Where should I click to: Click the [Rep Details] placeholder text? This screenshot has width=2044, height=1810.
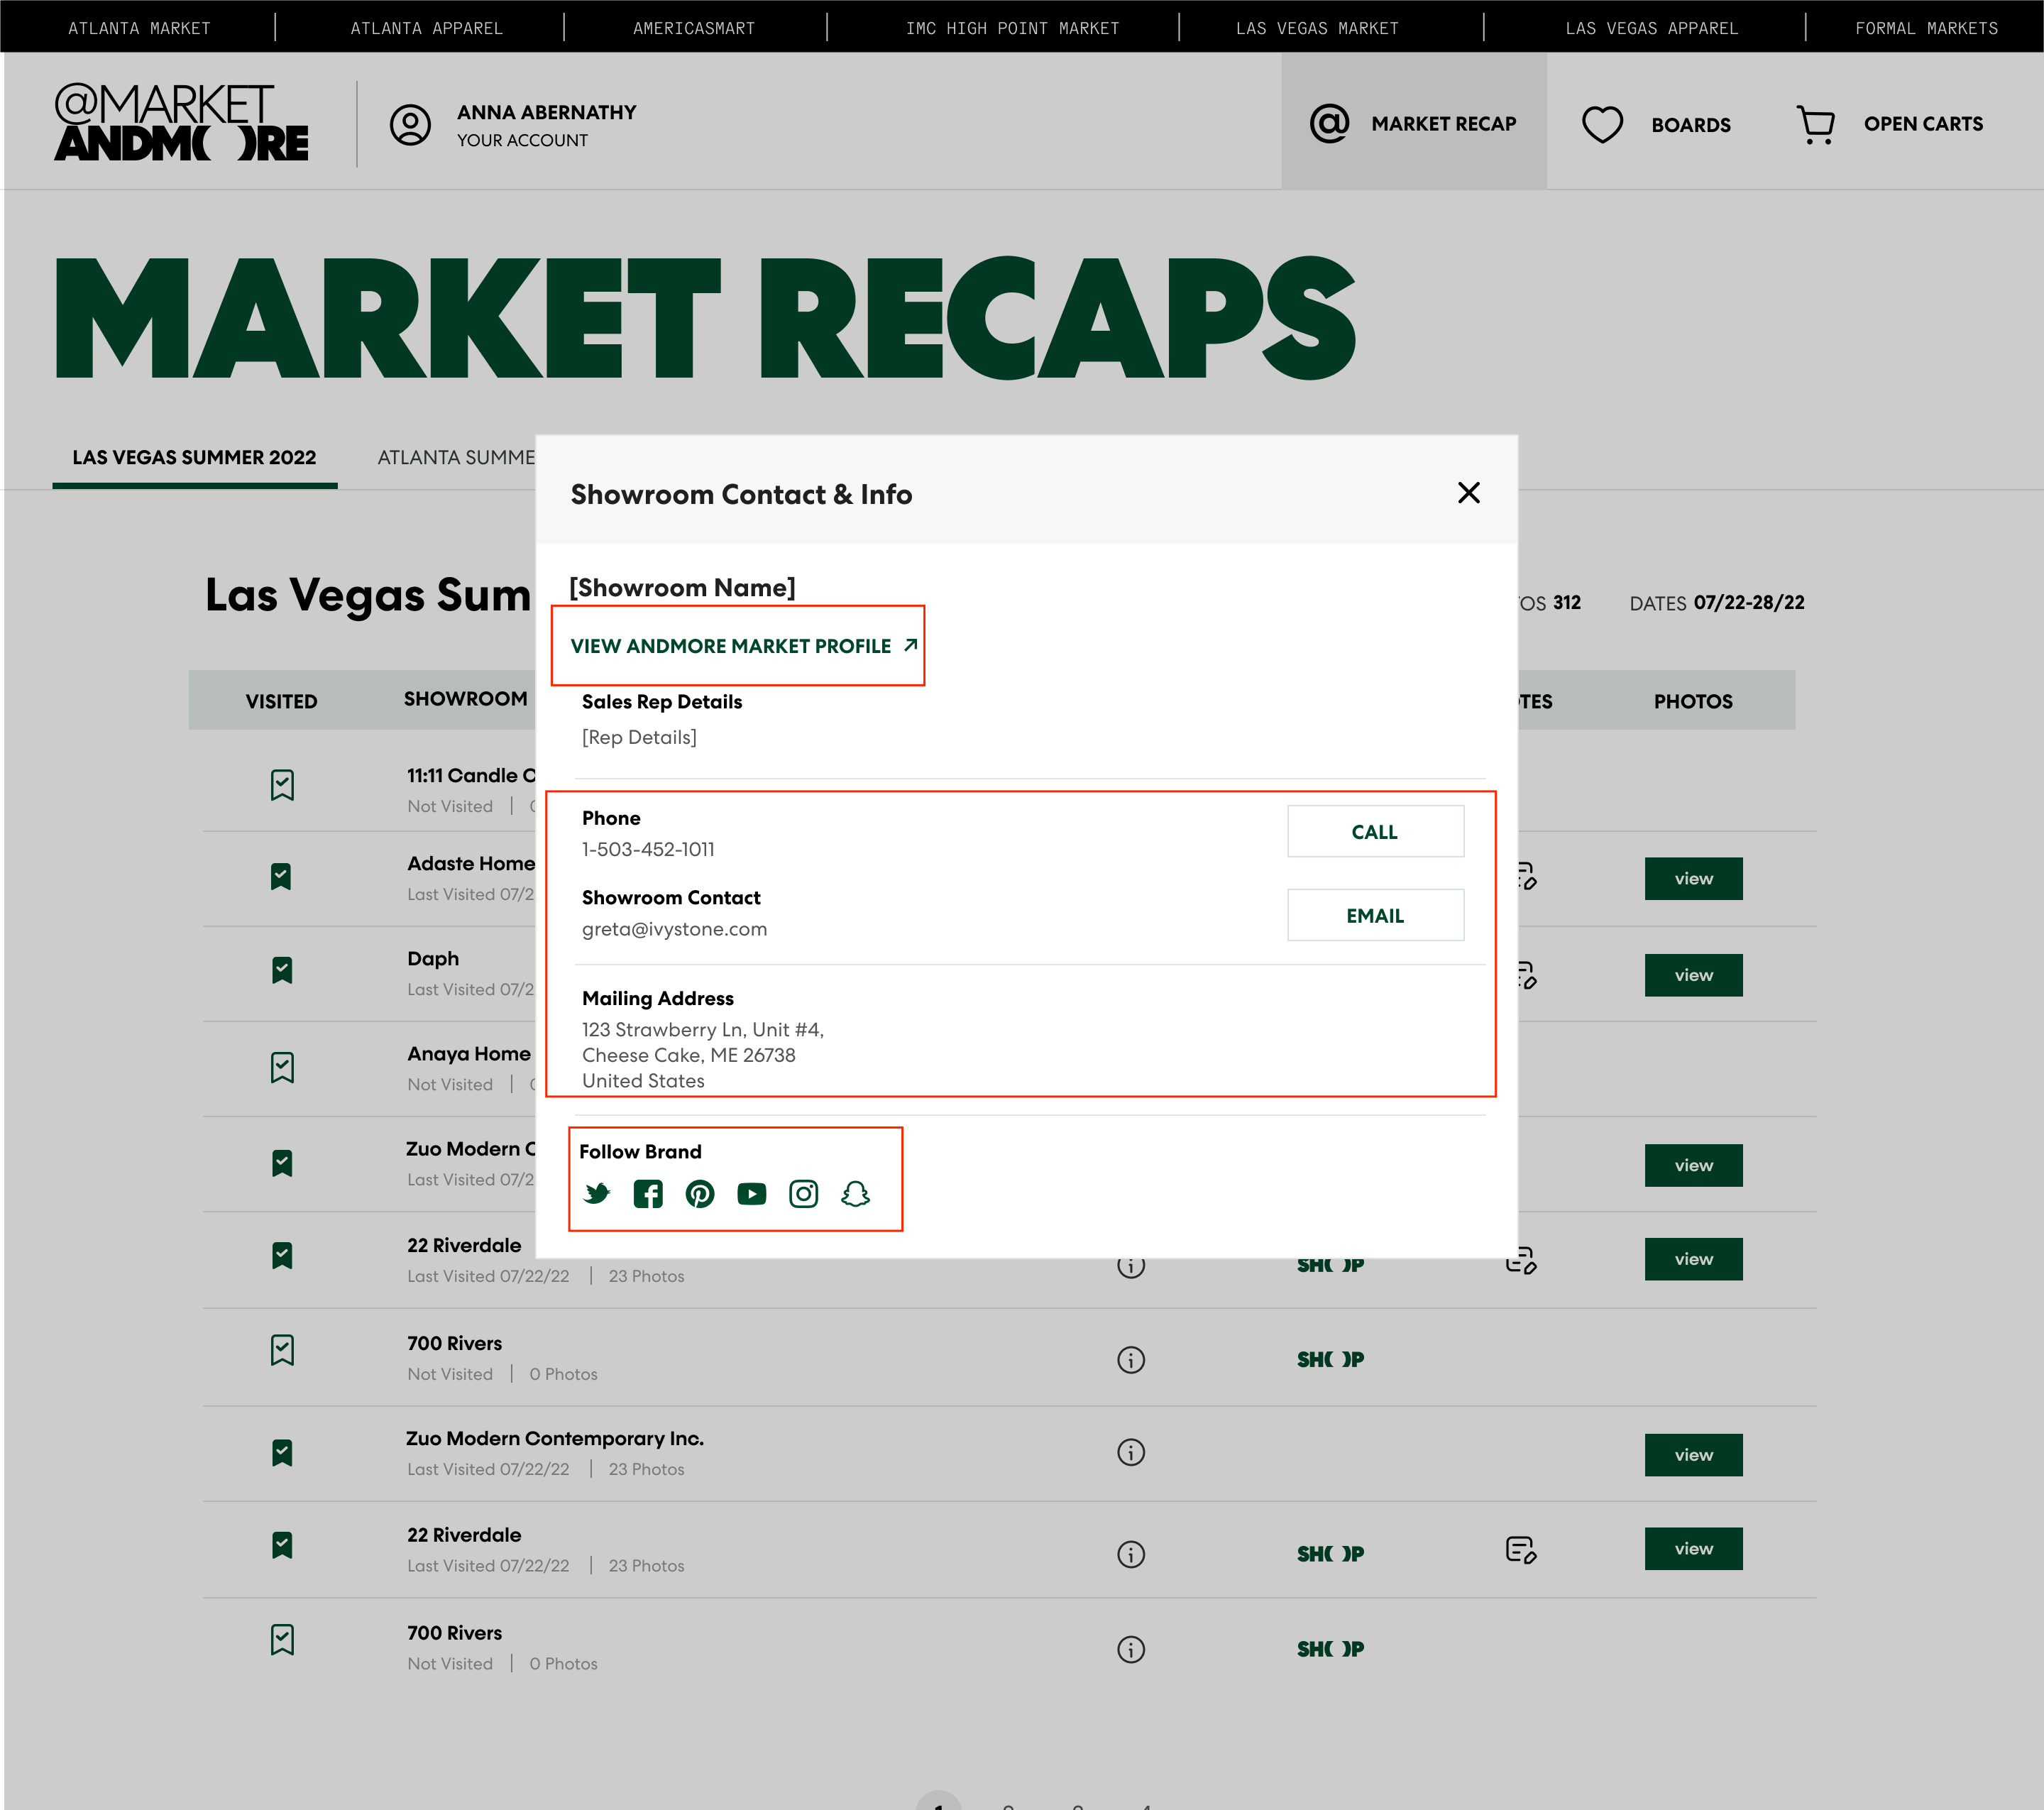(x=639, y=737)
